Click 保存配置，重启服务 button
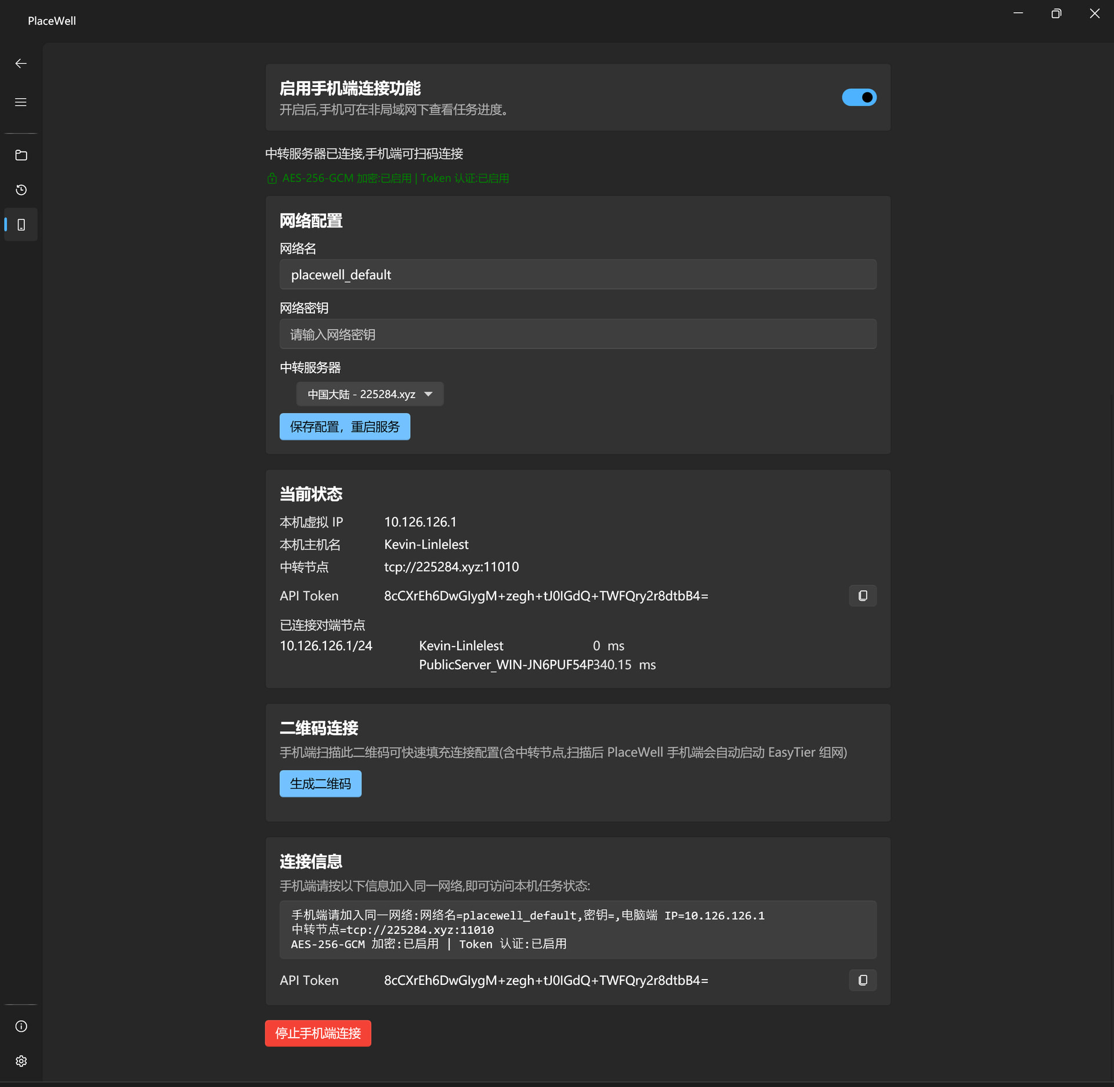This screenshot has width=1114, height=1087. (345, 427)
